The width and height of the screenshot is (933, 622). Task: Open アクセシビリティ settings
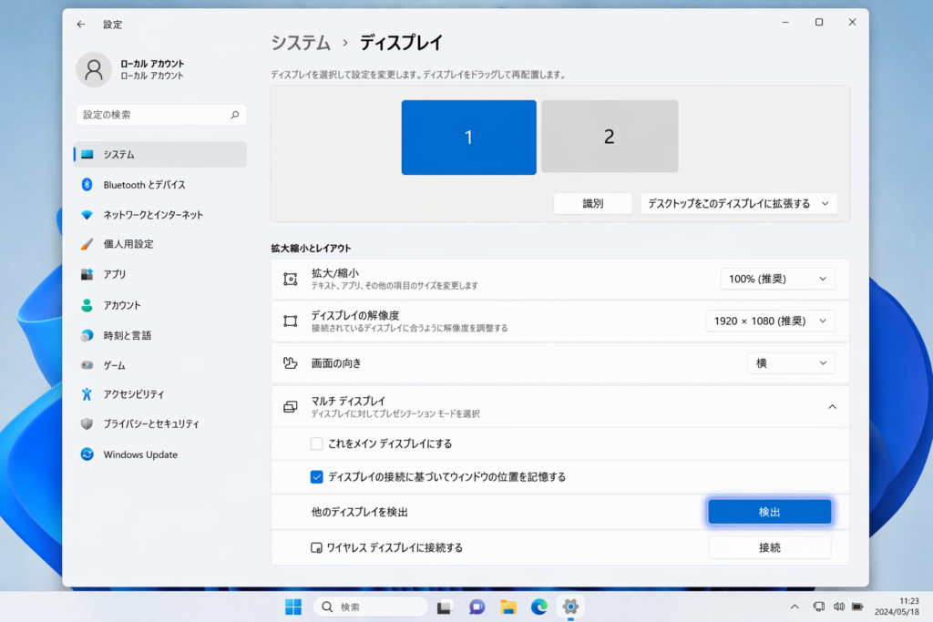160,393
